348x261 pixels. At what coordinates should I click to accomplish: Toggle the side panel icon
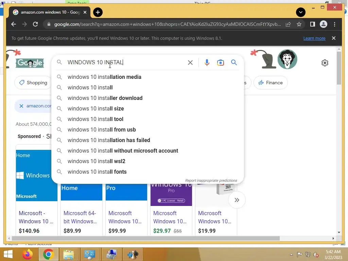313,24
